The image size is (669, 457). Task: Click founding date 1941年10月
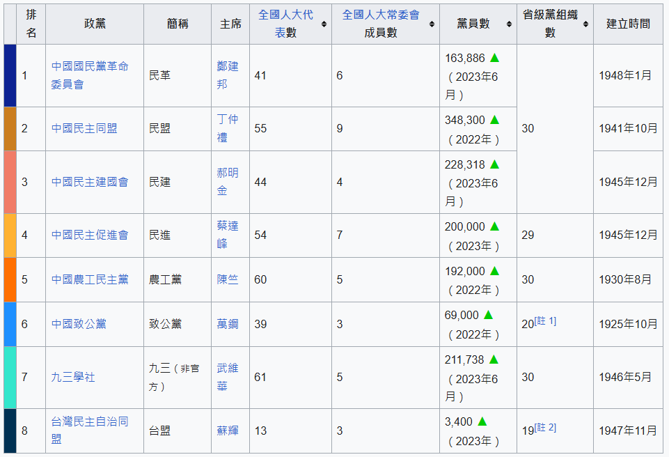[628, 128]
